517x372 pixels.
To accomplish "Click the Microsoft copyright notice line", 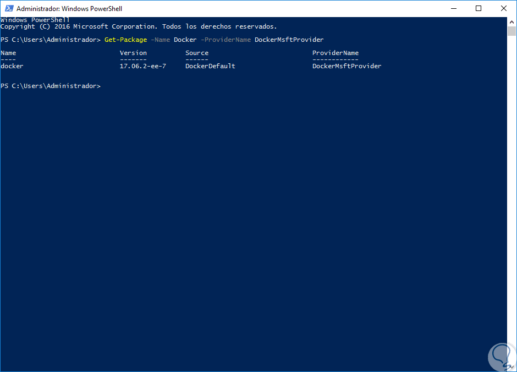I will point(139,26).
